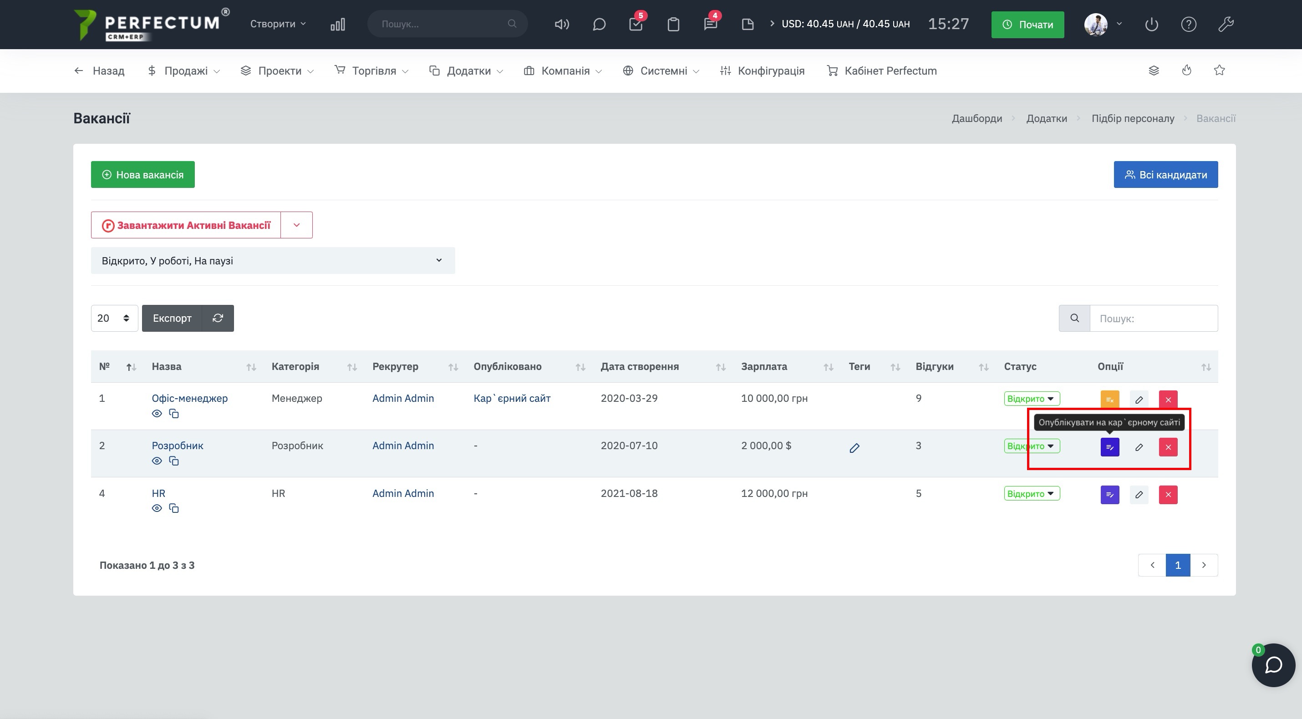Click the refresh icon next to Експорт
The width and height of the screenshot is (1302, 719).
(x=218, y=318)
